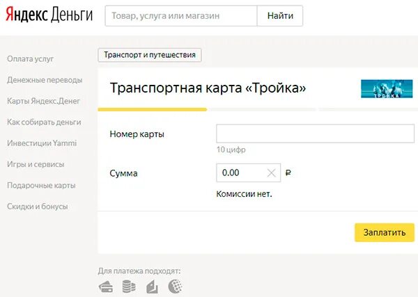Open Оплата услуг in the sidebar
The image size is (418, 297).
(31, 59)
